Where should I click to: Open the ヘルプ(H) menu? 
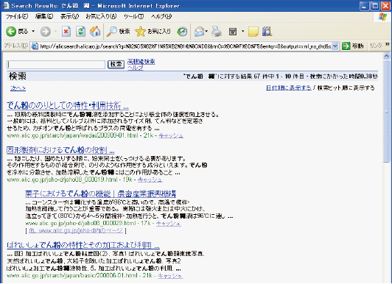coord(161,16)
